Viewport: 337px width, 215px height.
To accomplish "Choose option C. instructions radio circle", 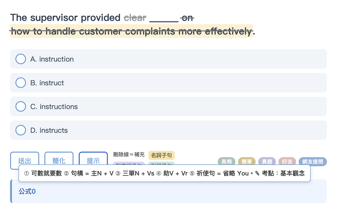I will tap(21, 106).
